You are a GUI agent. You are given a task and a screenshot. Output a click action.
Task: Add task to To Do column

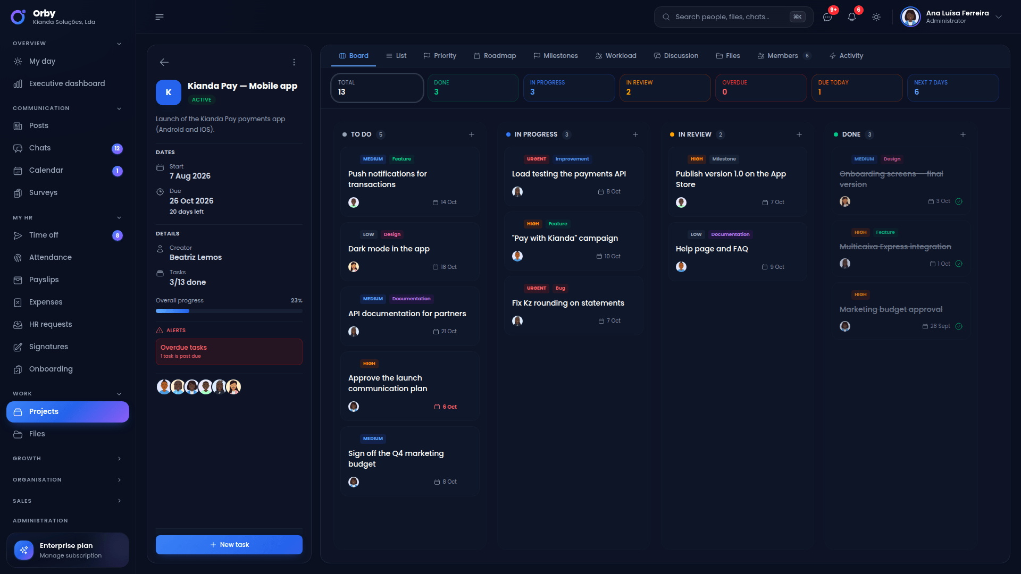472,134
